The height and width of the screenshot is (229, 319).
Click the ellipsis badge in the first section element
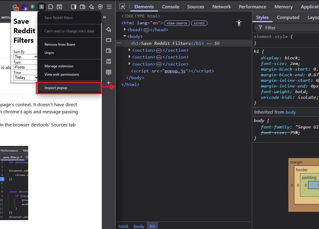(x=159, y=50)
